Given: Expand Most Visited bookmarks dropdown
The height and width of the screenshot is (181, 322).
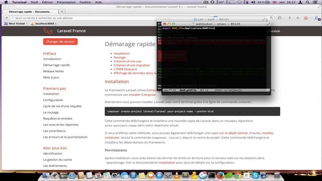Looking at the screenshot, I should tap(16, 24).
